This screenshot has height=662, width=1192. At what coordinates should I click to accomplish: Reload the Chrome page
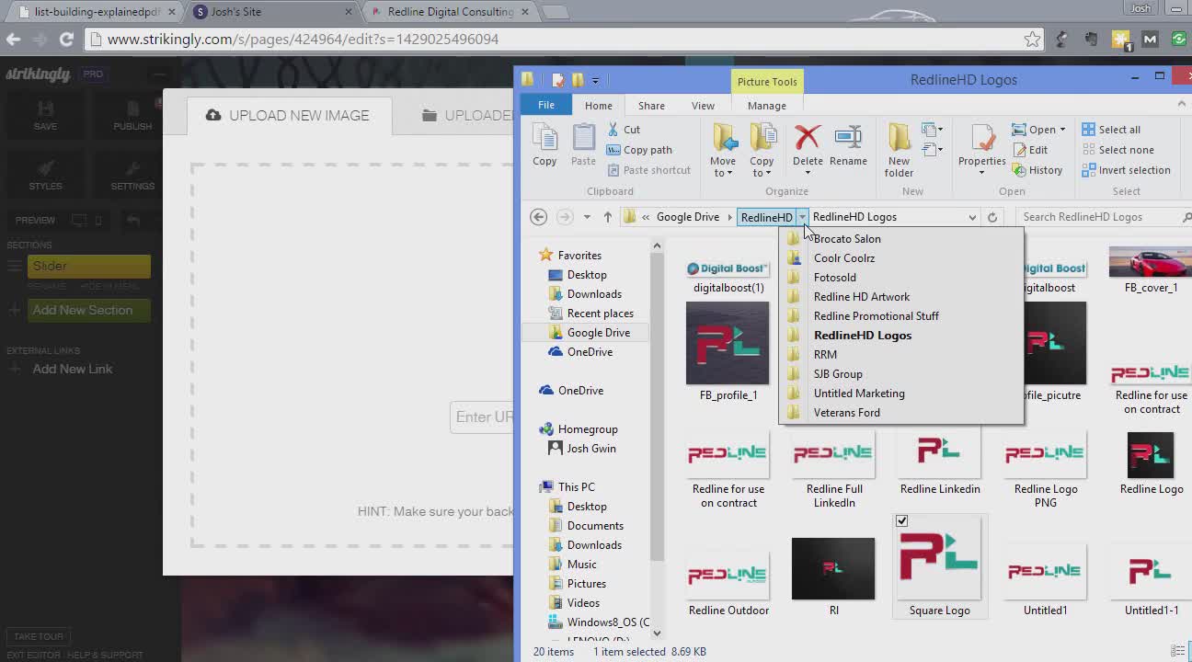66,40
